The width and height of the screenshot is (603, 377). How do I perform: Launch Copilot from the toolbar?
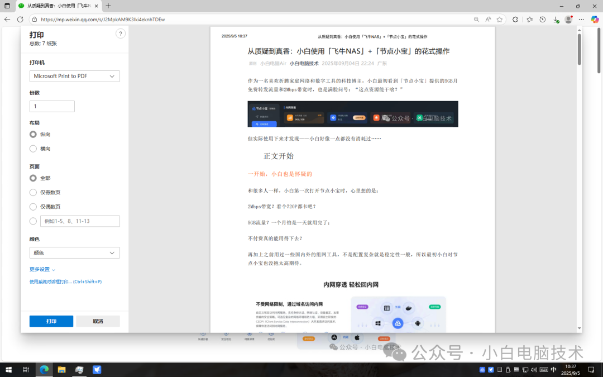coord(595,19)
